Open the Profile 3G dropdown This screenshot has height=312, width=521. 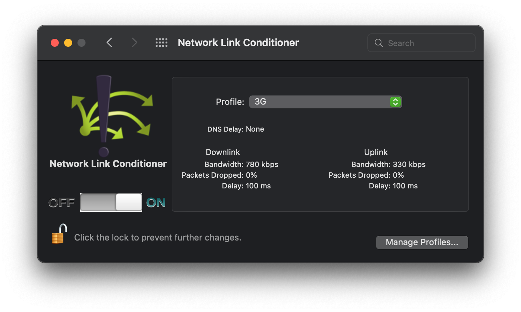[x=325, y=102]
